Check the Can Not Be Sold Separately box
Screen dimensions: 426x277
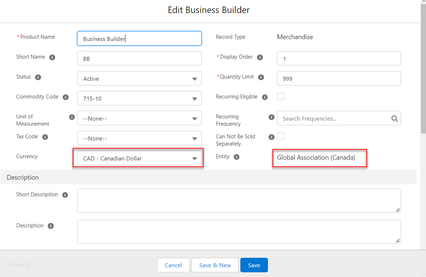pyautogui.click(x=281, y=136)
